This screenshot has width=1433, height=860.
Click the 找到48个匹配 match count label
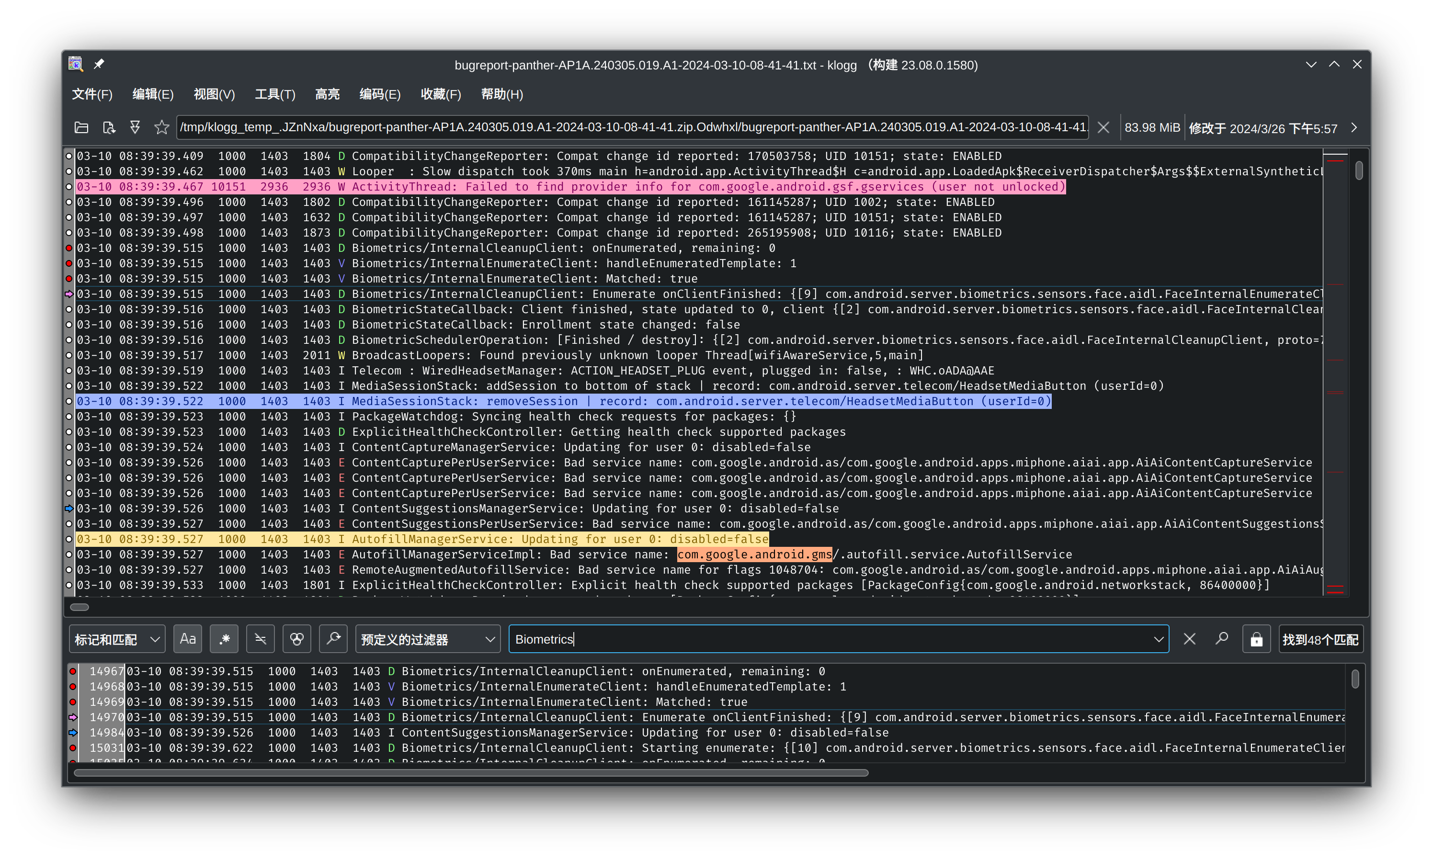coord(1320,639)
